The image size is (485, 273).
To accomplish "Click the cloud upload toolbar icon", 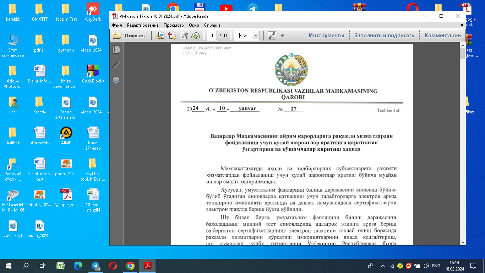I will click(x=196, y=36).
